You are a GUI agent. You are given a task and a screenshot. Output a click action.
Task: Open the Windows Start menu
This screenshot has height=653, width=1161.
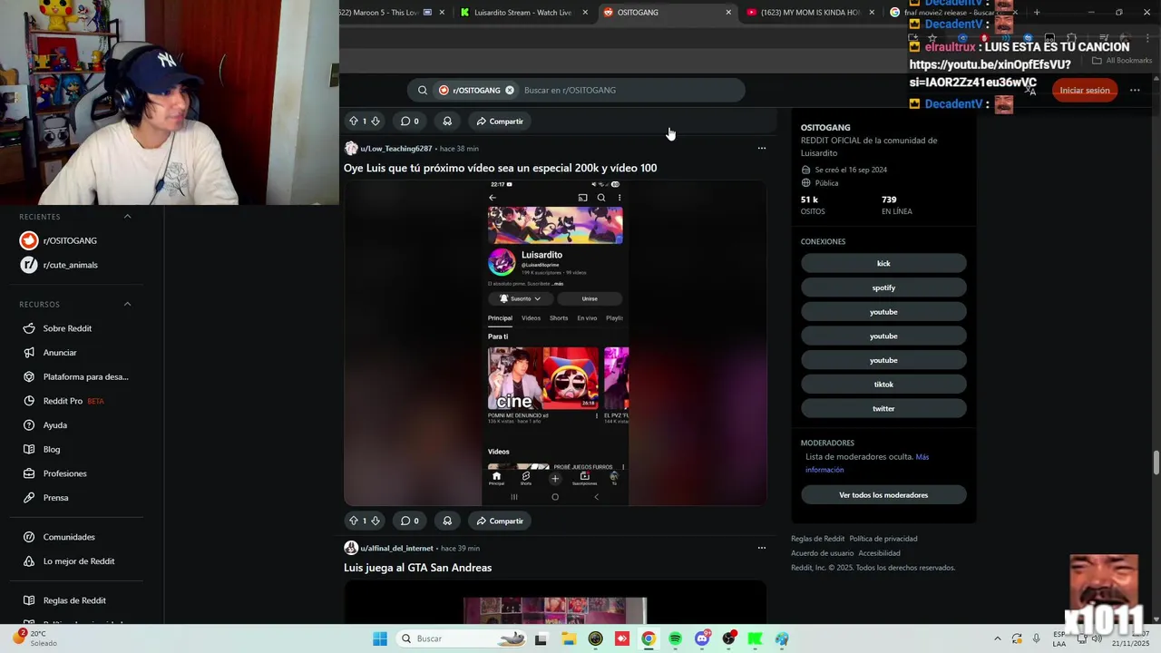[x=380, y=638]
